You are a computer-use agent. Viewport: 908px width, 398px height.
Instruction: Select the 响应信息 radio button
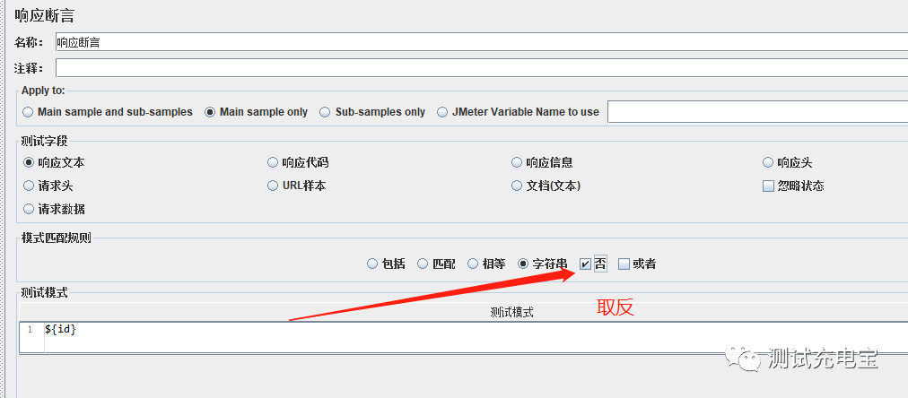[517, 162]
